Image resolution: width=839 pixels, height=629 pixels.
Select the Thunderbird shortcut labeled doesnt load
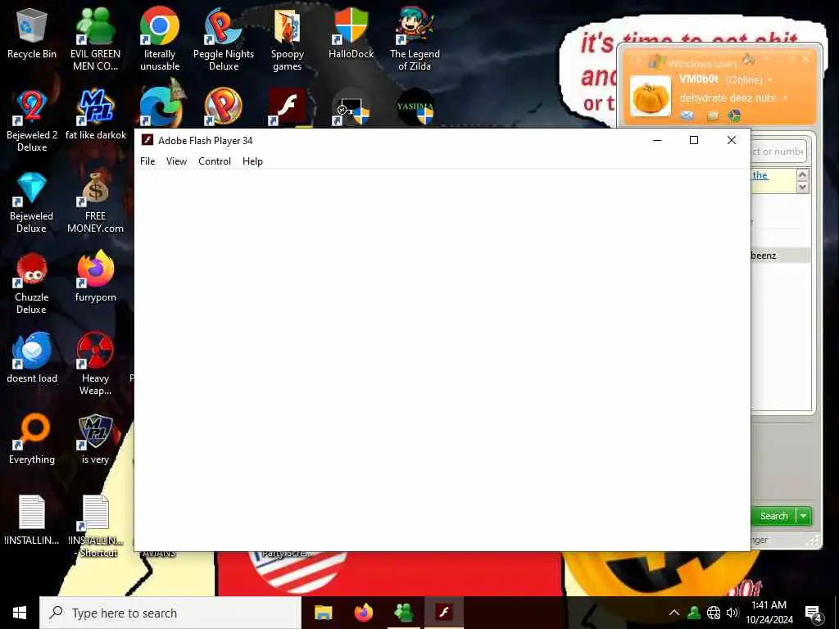pyautogui.click(x=32, y=357)
